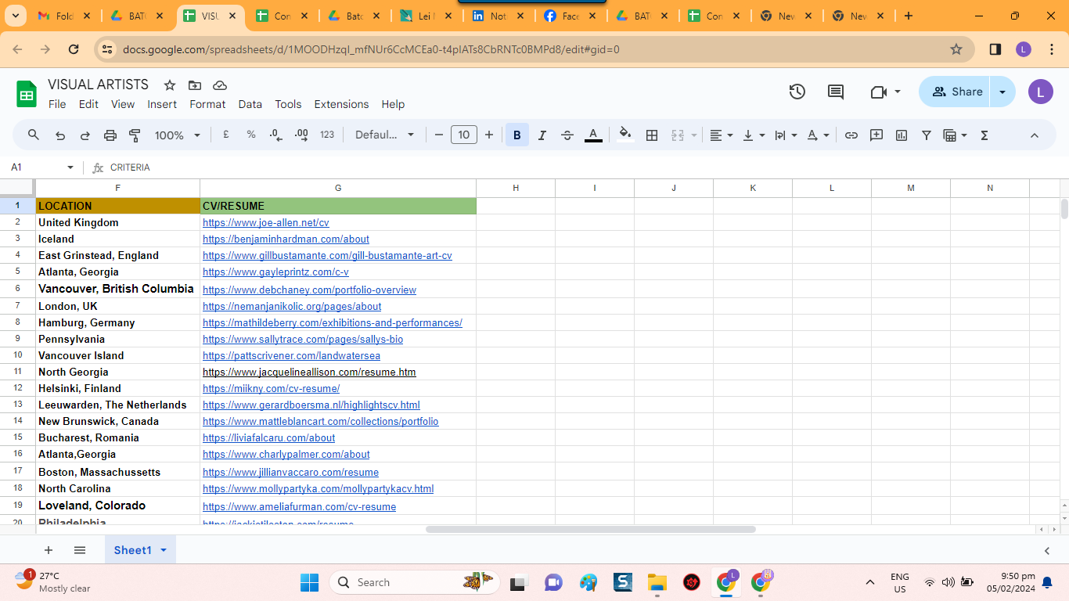Open the vertical align dropdown

click(753, 135)
